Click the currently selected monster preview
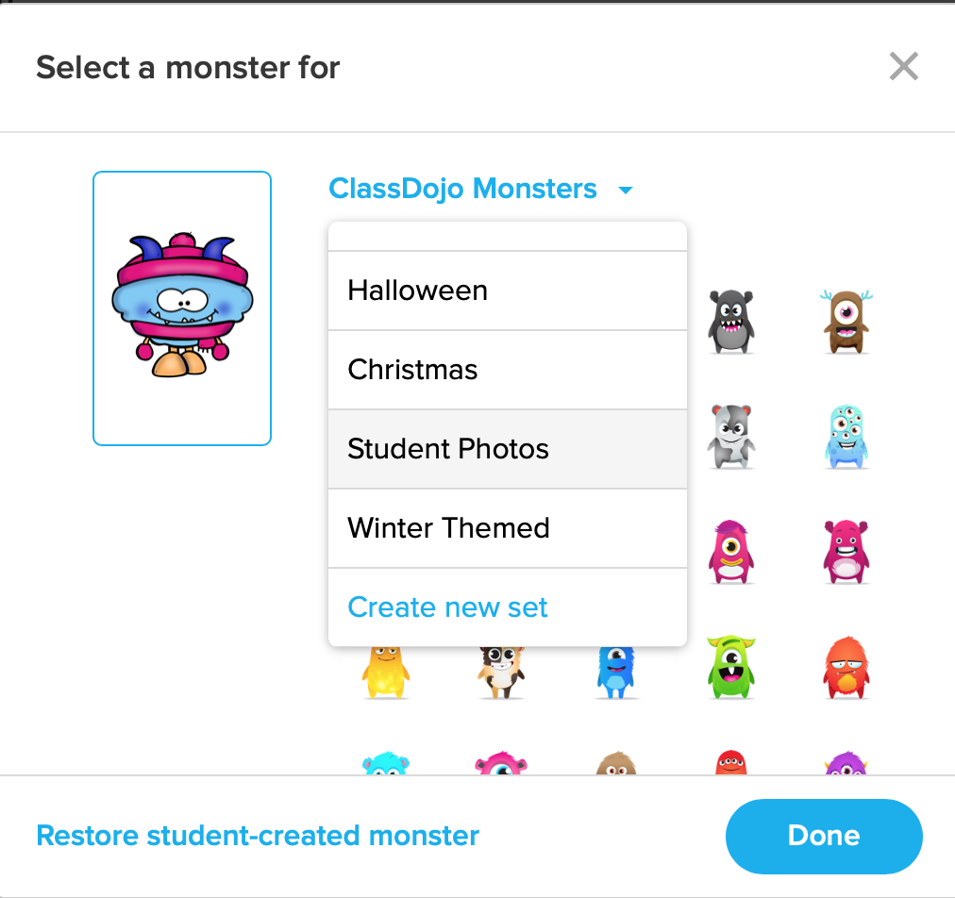Viewport: 955px width, 898px height. click(x=181, y=308)
